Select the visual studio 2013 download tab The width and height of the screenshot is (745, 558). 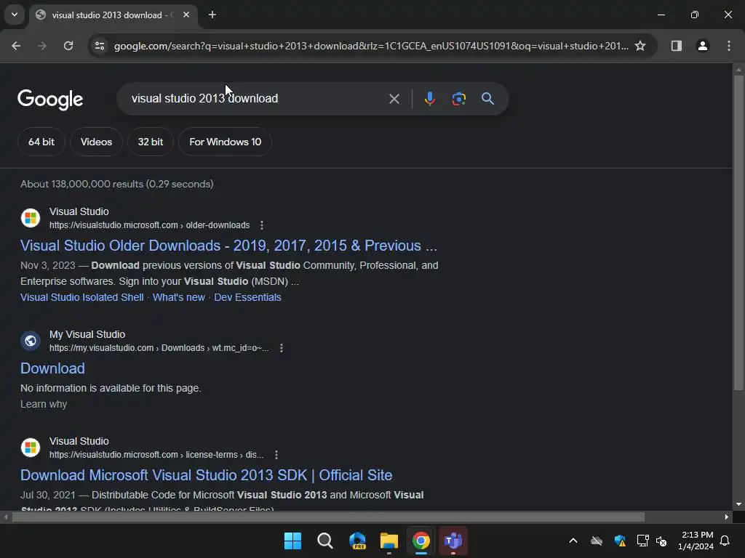113,15
